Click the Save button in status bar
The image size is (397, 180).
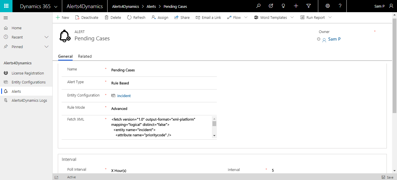(x=387, y=177)
